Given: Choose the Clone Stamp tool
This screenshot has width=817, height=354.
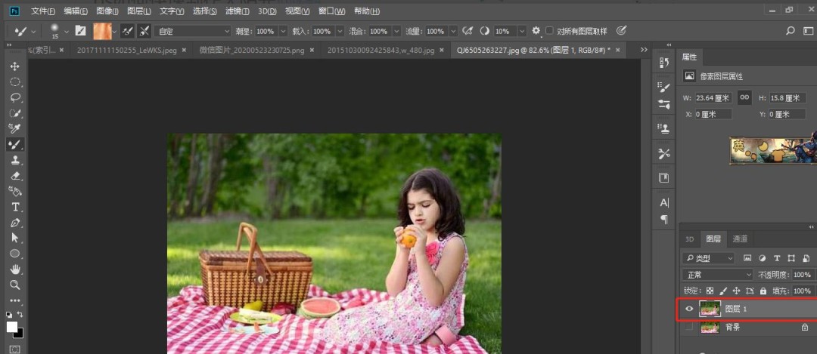Looking at the screenshot, I should click(14, 160).
